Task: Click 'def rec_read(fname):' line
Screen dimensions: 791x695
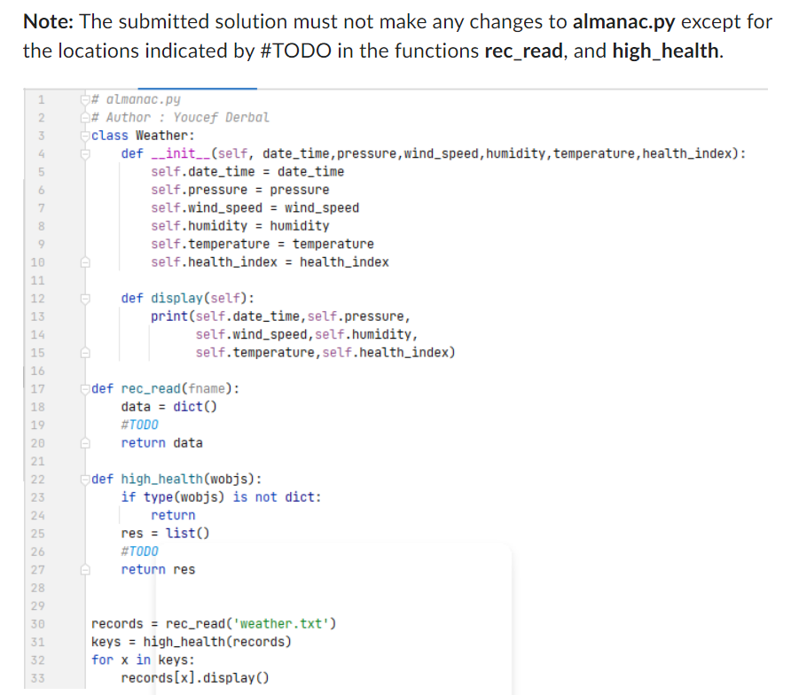Action: [x=166, y=389]
